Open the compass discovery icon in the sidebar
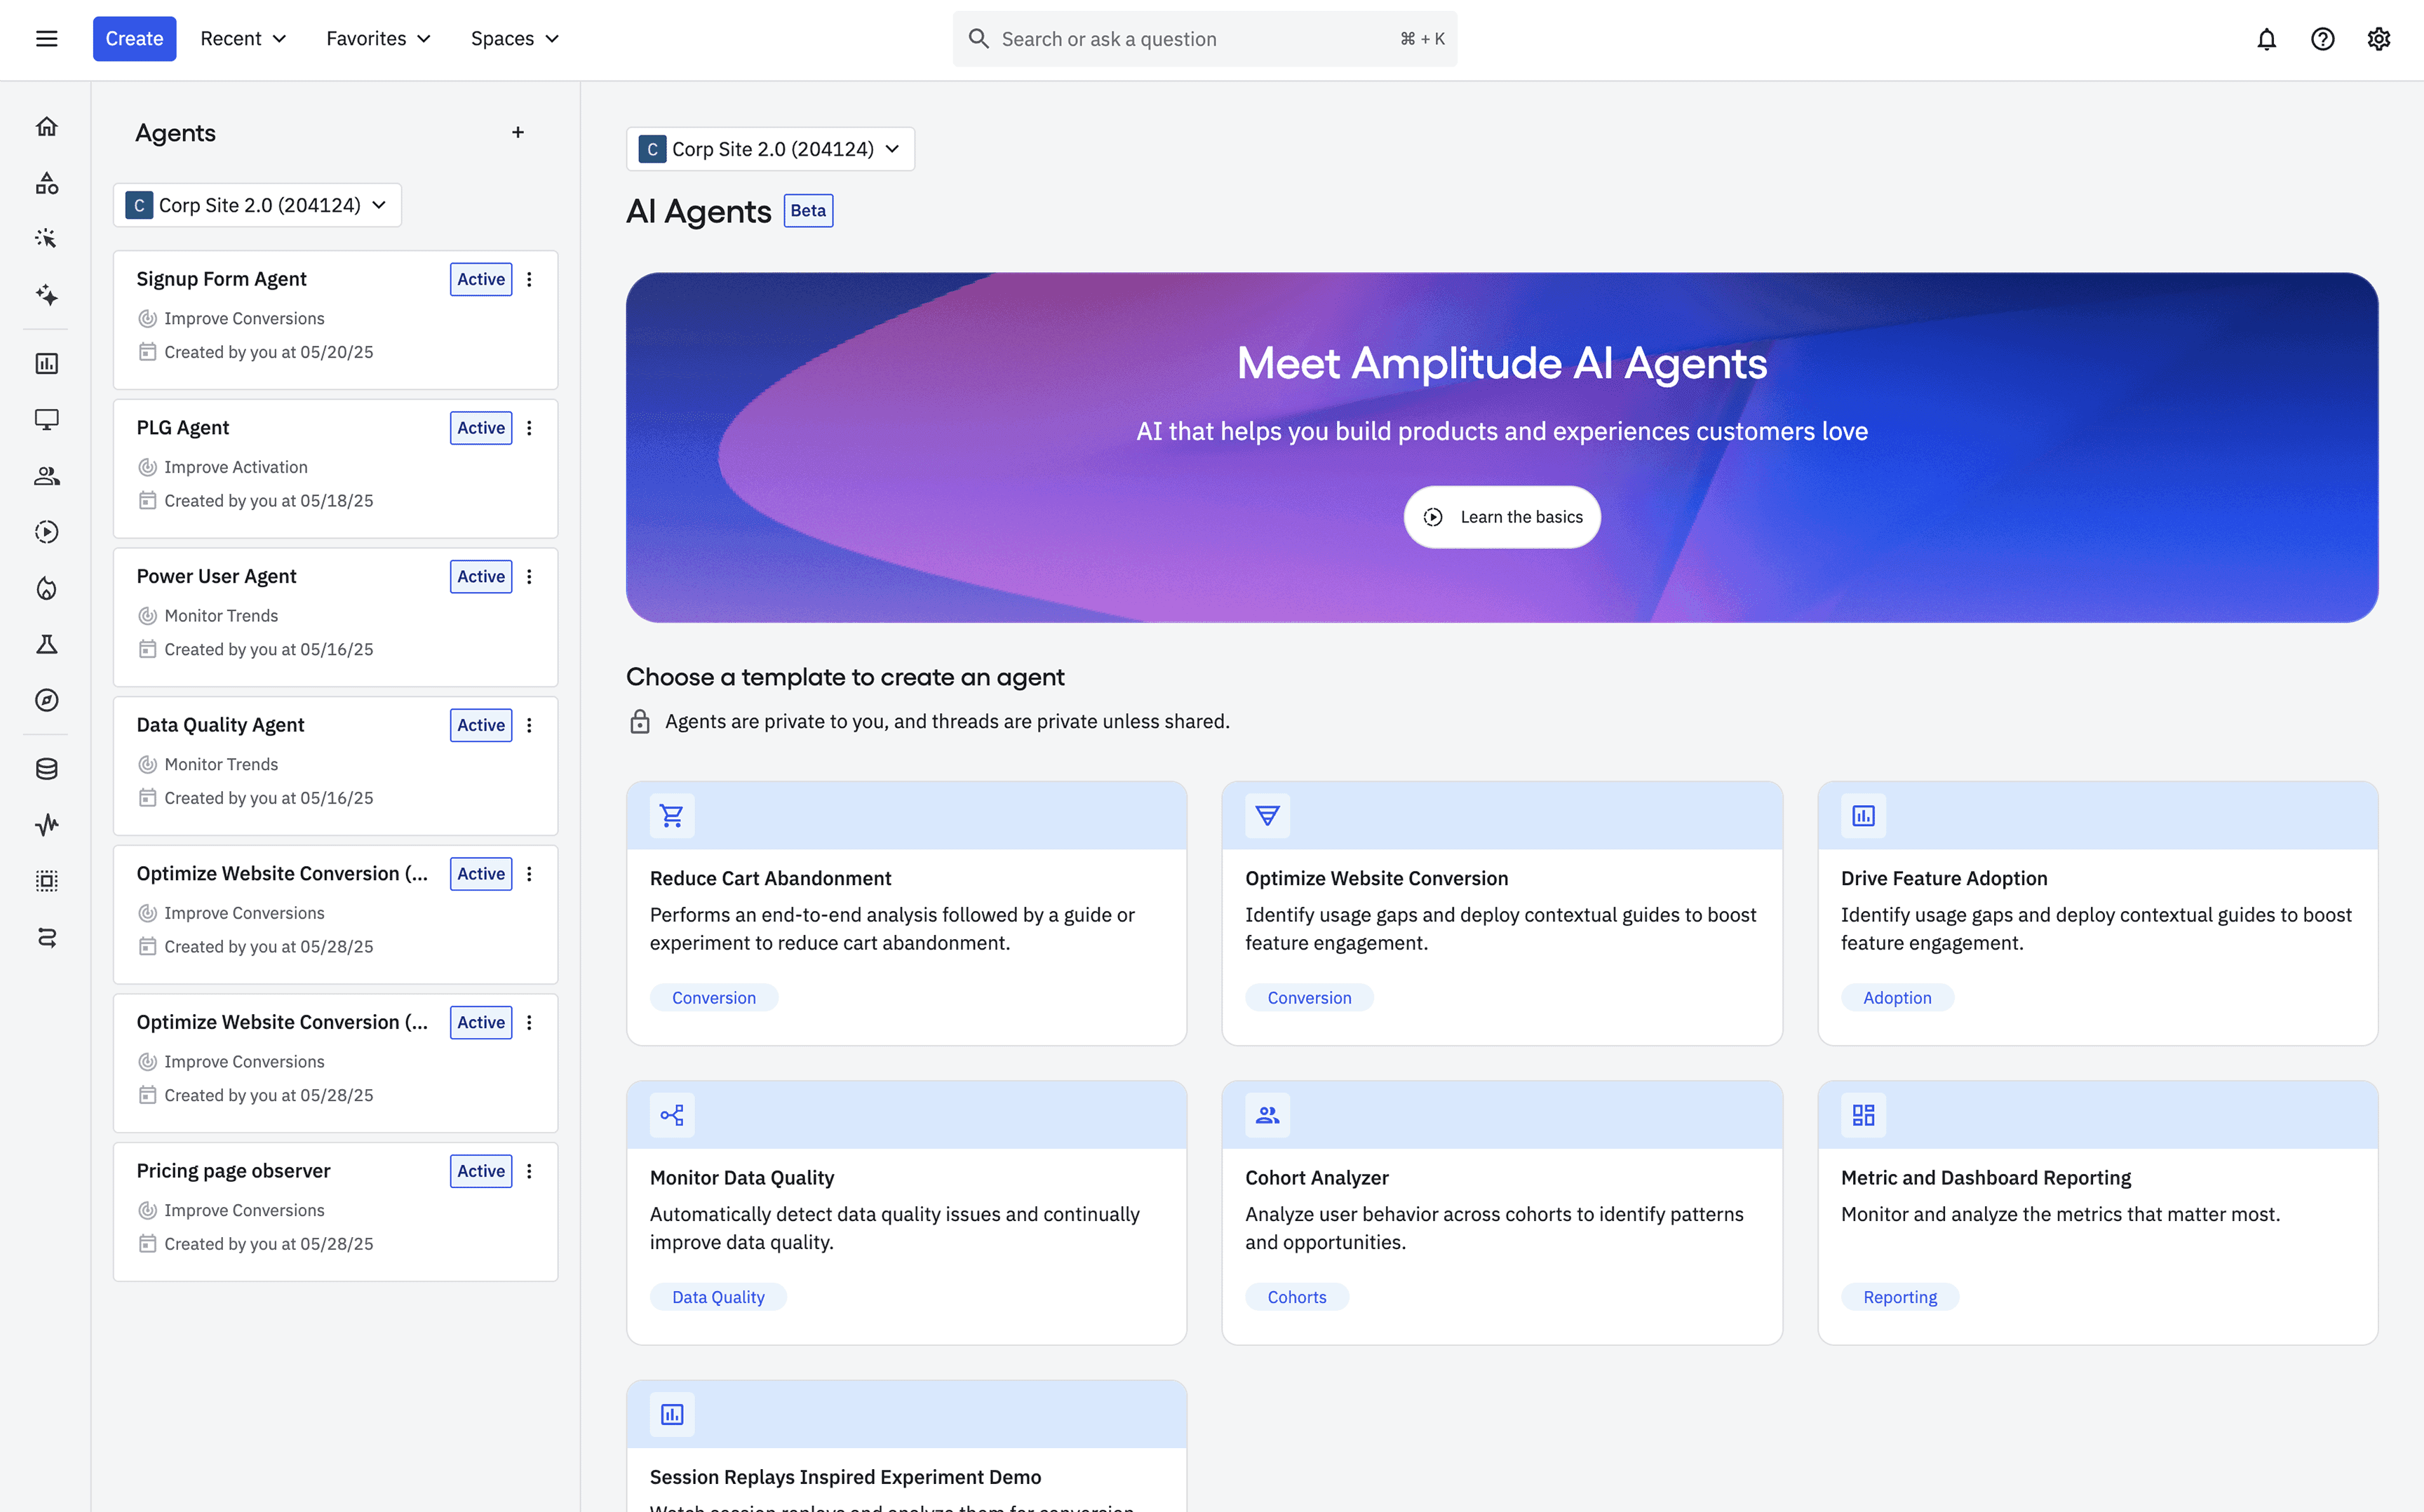The height and width of the screenshot is (1512, 2424). coord(46,700)
